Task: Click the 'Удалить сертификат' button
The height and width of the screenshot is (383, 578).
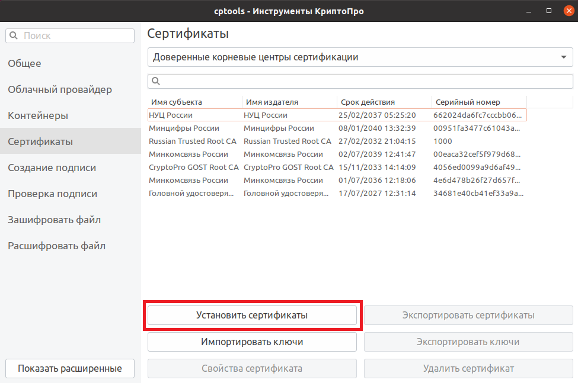Action: click(x=468, y=368)
